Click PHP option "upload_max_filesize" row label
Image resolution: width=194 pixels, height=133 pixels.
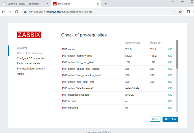pos(81,69)
